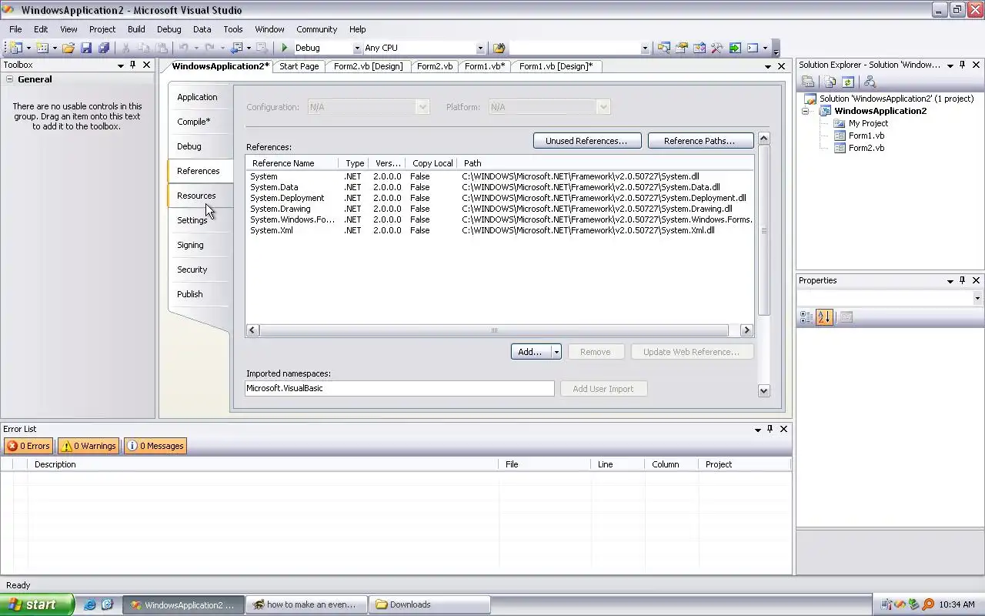Click the references list horizontal scroll right arrow
Viewport: 985px width, 616px height.
[746, 330]
